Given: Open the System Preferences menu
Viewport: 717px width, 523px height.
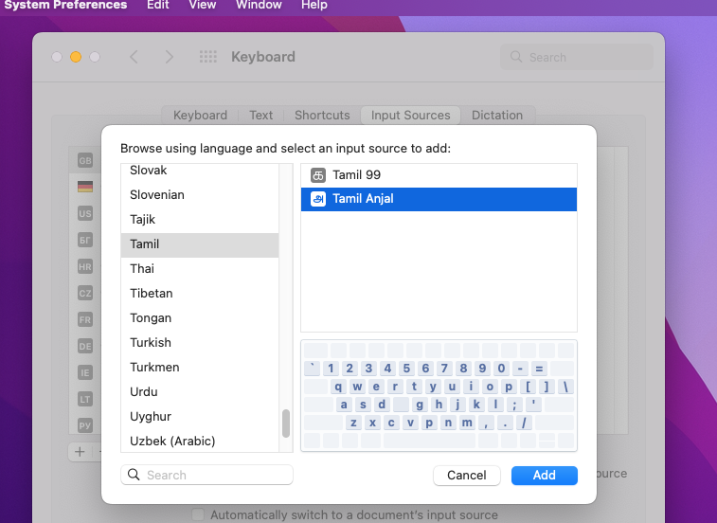Looking at the screenshot, I should pos(65,5).
